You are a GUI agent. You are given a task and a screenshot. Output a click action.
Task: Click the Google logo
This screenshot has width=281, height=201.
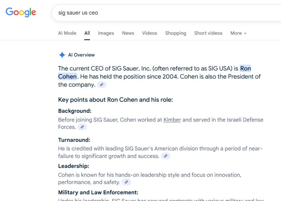click(x=21, y=12)
